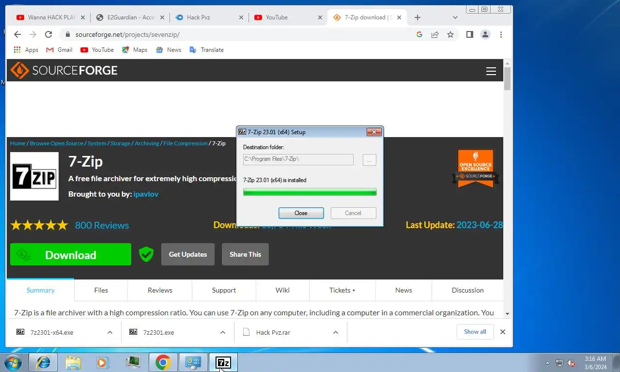Click the Google icon in address bar

point(419,34)
